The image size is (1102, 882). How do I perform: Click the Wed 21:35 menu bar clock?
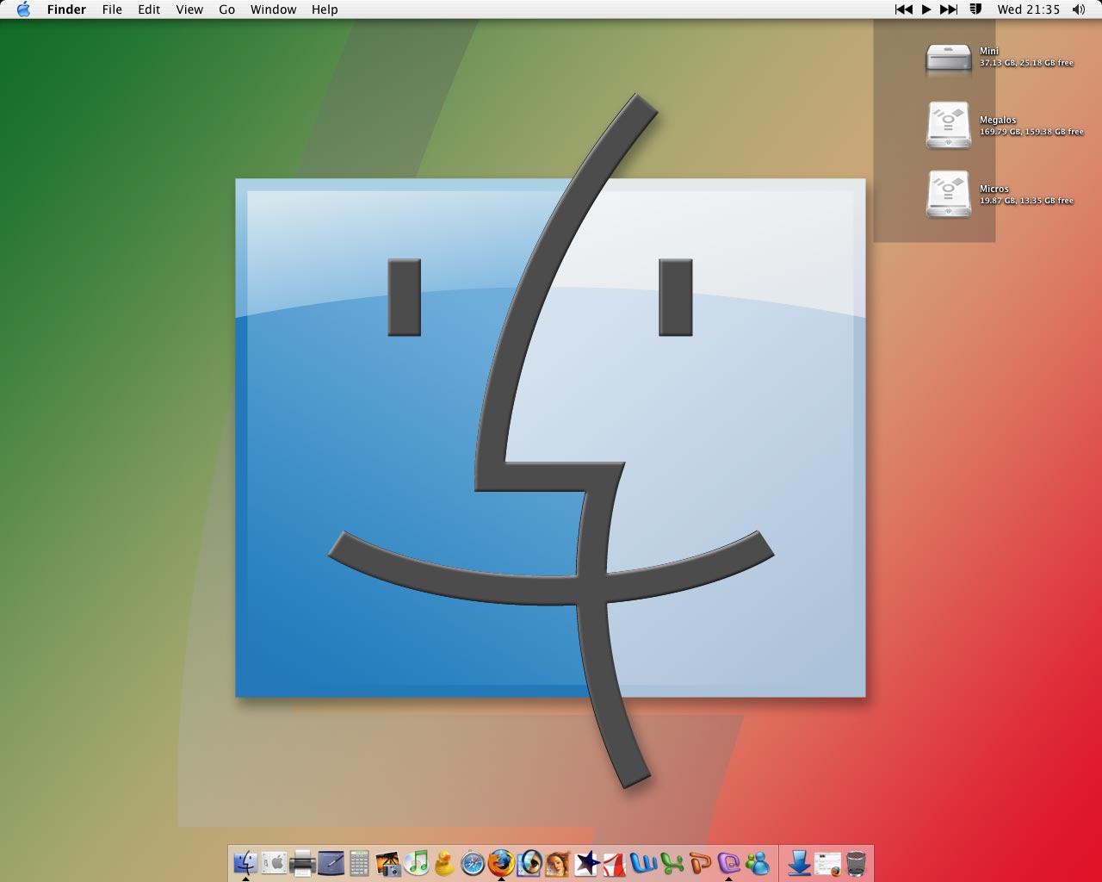(1028, 9)
